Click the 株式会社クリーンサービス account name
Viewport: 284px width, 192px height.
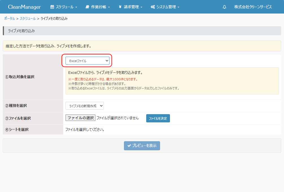point(253,7)
